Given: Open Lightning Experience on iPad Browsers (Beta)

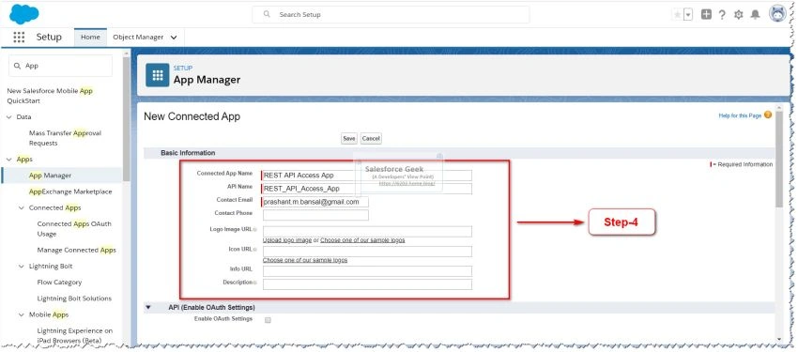Looking at the screenshot, I should point(75,336).
